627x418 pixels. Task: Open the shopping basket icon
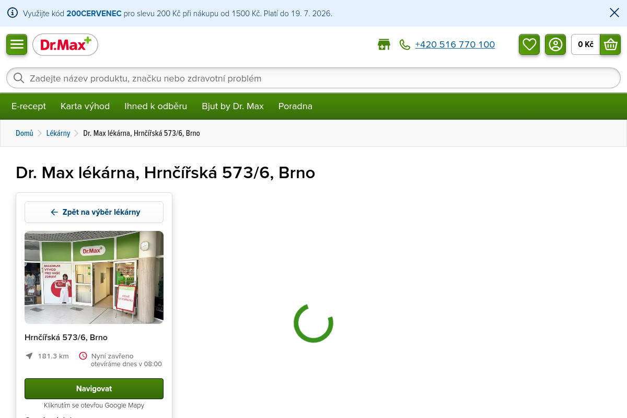(x=610, y=44)
